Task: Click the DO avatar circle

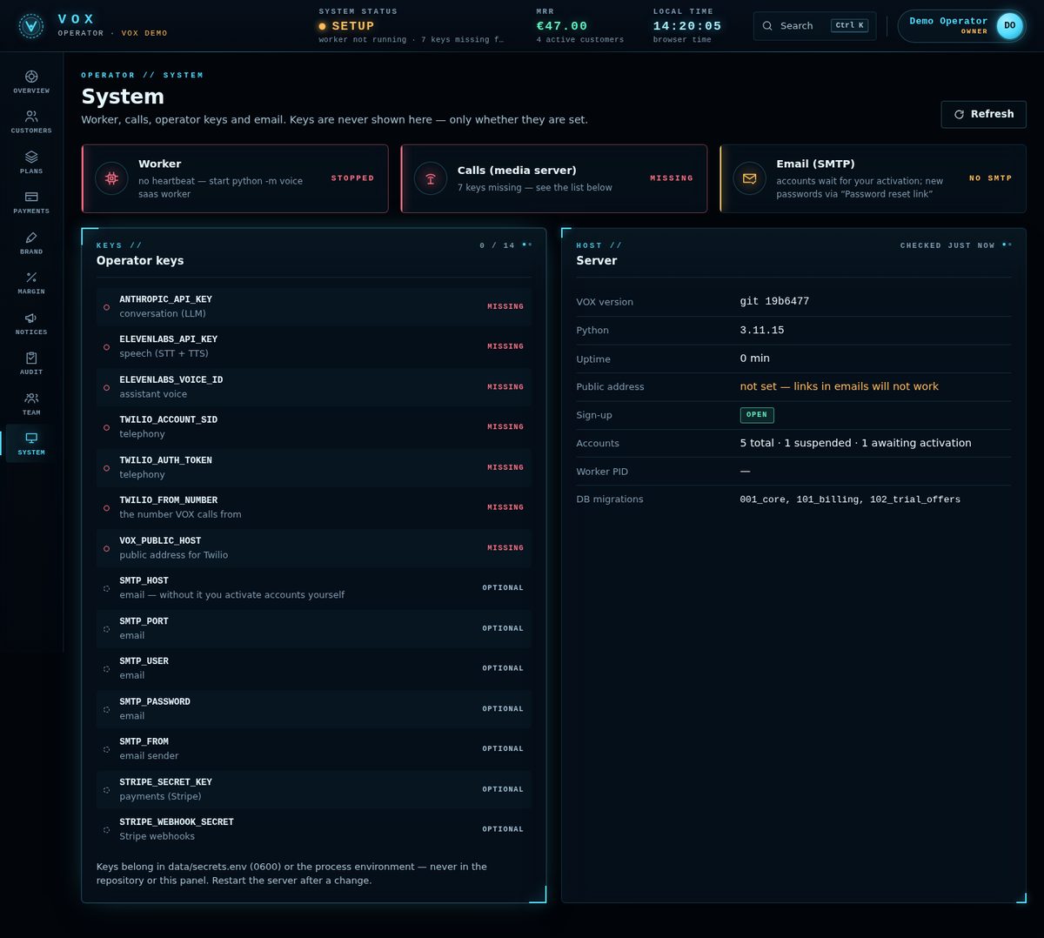Action: (1009, 26)
